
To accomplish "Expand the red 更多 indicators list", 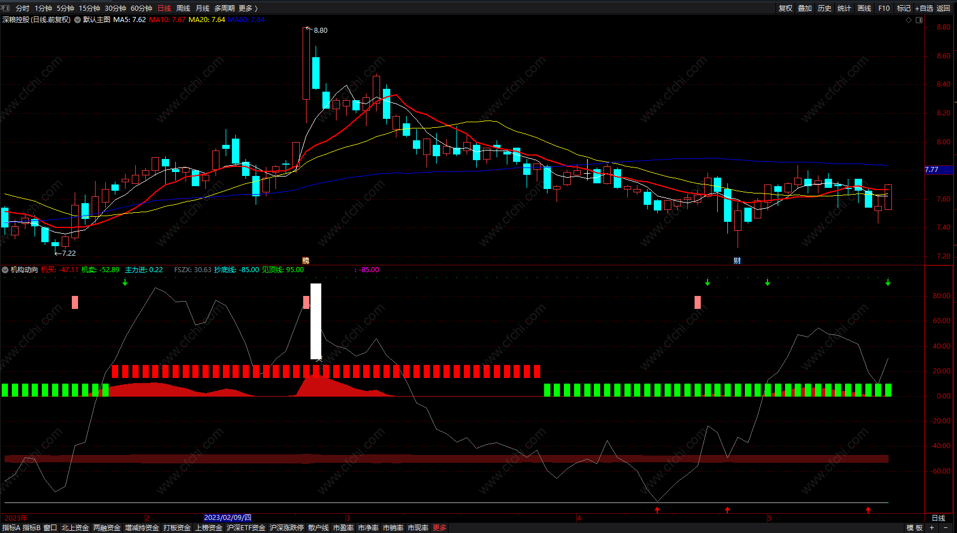I will (x=439, y=528).
